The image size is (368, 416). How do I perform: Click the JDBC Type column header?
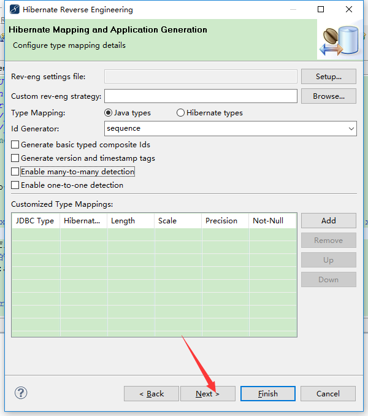click(36, 221)
